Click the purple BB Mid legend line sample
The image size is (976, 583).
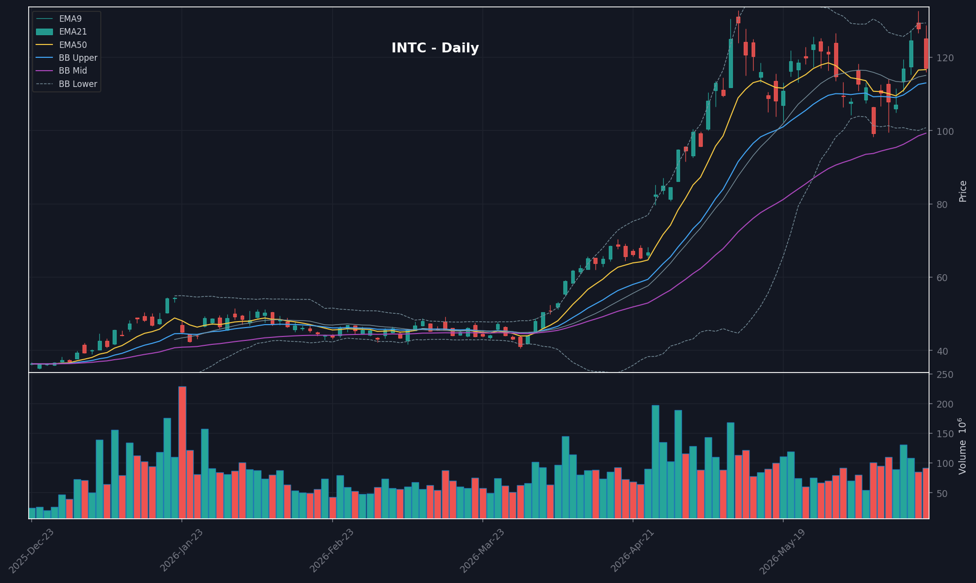[44, 71]
